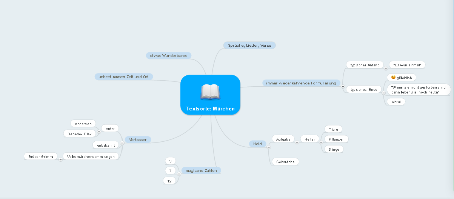Select the Volksmärchensammlungen node
Viewport: 454px width, 199px height.
[x=91, y=156]
